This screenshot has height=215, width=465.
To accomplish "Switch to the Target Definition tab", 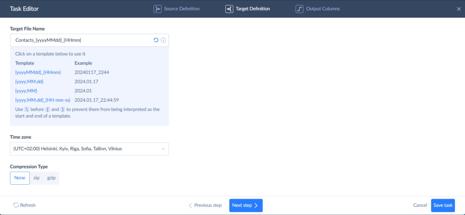I will (247, 9).
